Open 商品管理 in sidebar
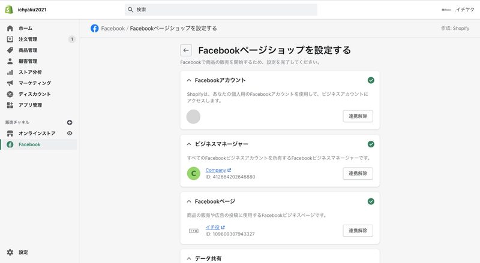 (x=28, y=50)
